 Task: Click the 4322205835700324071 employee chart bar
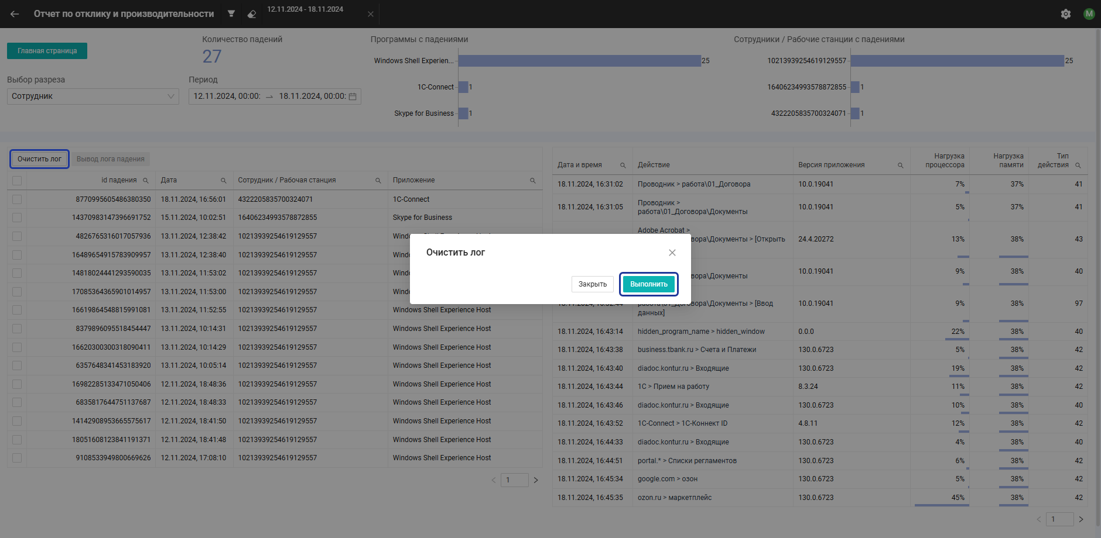(855, 113)
